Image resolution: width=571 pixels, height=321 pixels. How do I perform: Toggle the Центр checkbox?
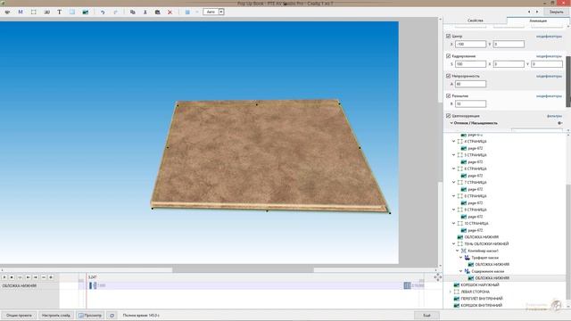448,36
